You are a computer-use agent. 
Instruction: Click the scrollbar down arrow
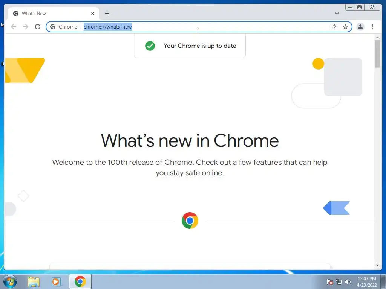click(377, 265)
